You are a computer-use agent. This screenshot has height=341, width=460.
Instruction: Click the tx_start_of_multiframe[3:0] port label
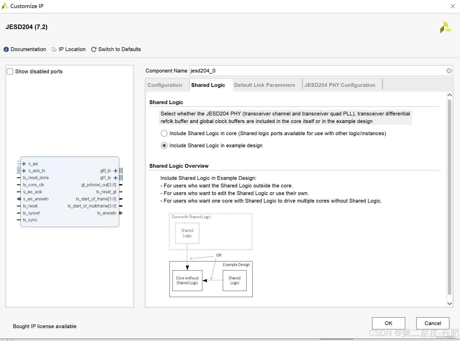coord(92,206)
